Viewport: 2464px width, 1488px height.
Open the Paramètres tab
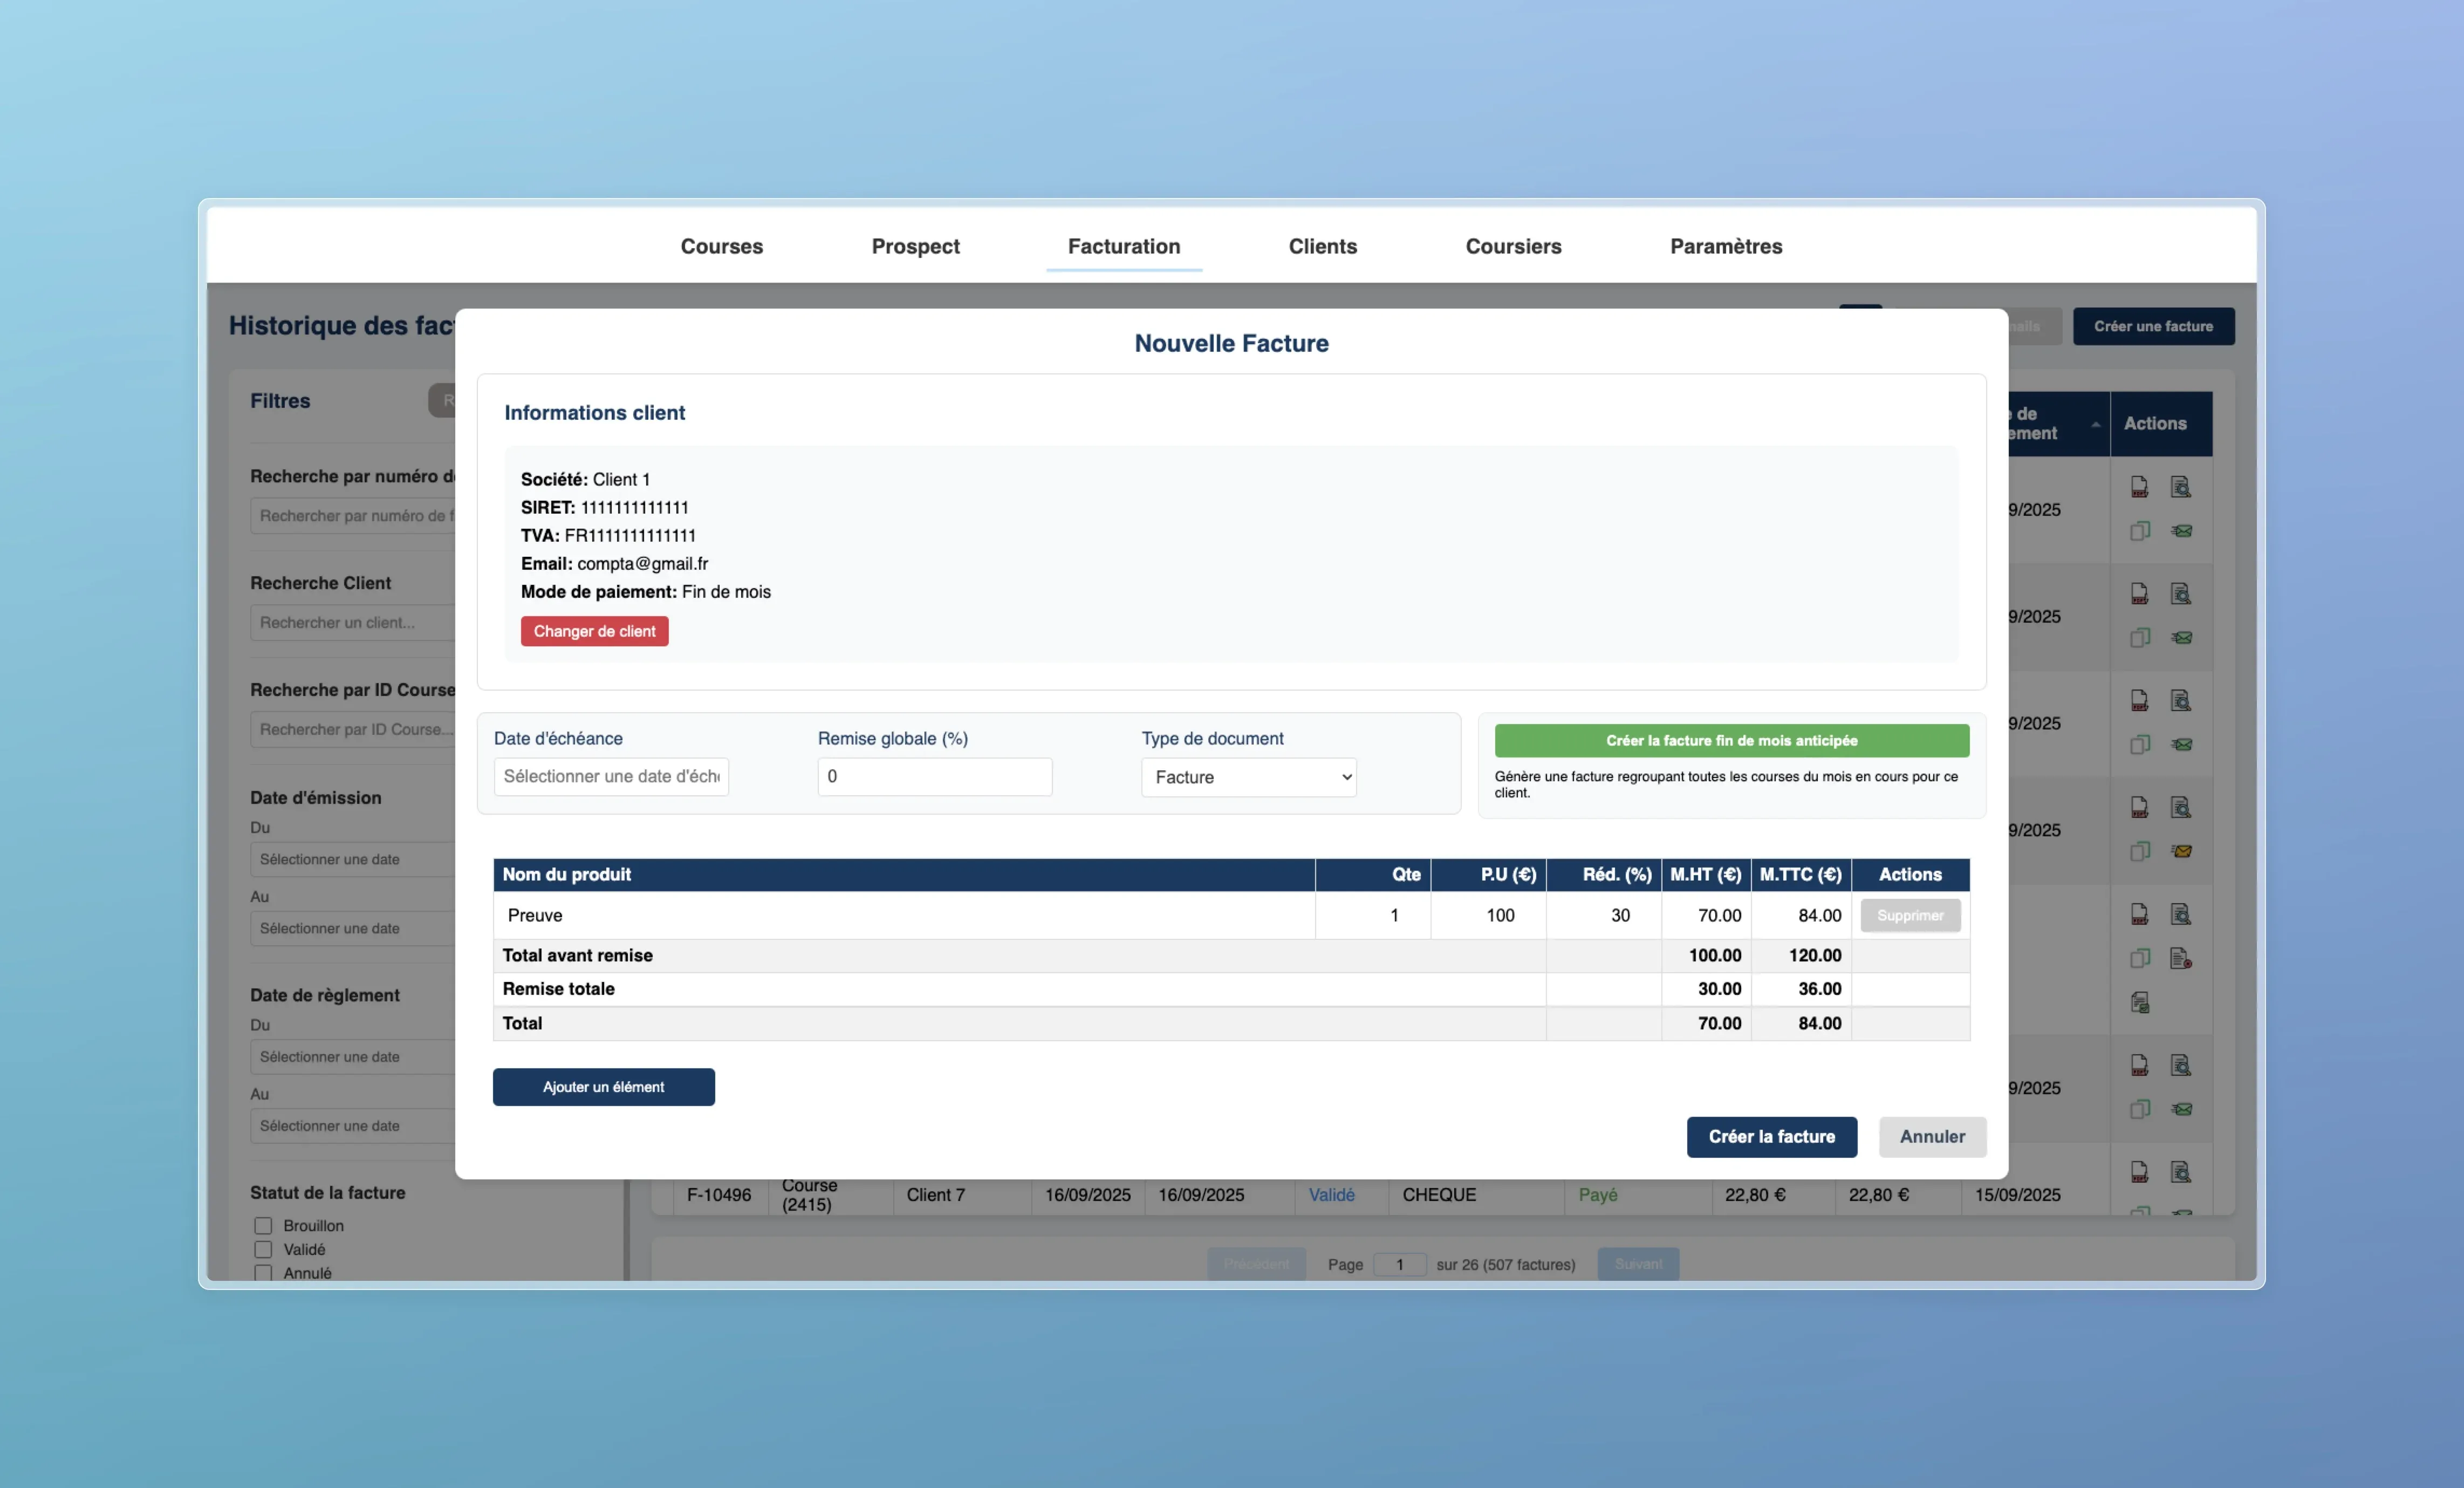tap(1725, 246)
